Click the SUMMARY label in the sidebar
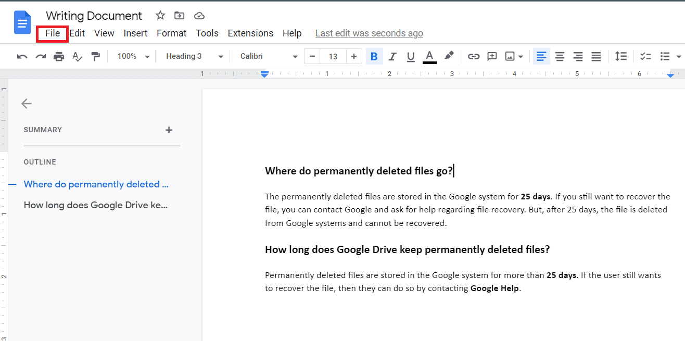Image resolution: width=685 pixels, height=341 pixels. [43, 130]
